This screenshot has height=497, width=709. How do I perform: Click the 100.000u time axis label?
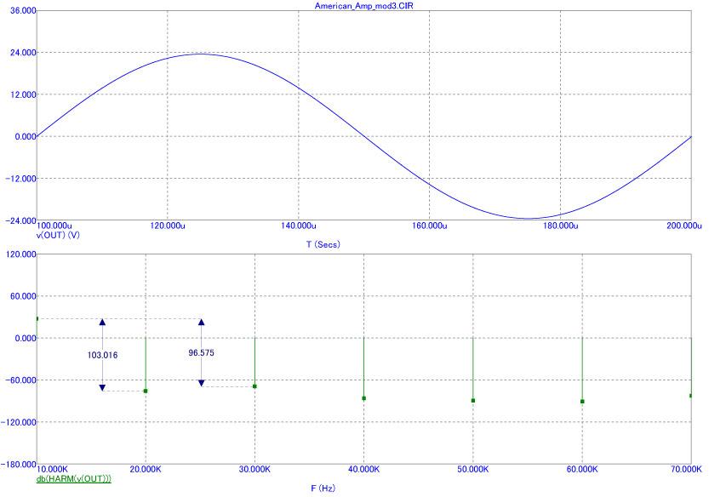[x=54, y=226]
